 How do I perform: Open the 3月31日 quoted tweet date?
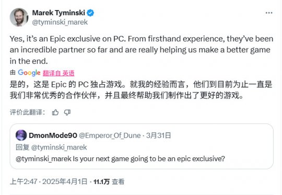(158, 135)
